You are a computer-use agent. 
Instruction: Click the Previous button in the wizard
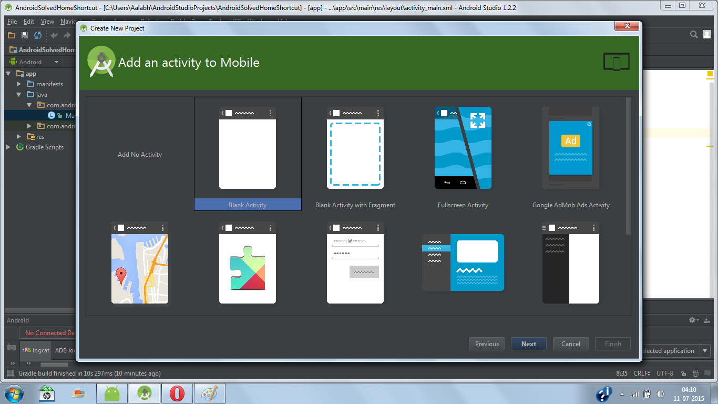pyautogui.click(x=486, y=344)
